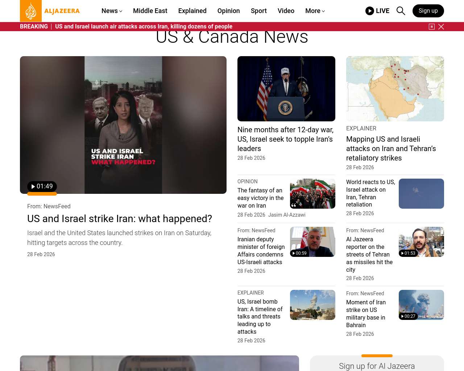Play the 00:59 Iranian deputy minister video
Viewport: 464px width, 371px height.
(299, 253)
